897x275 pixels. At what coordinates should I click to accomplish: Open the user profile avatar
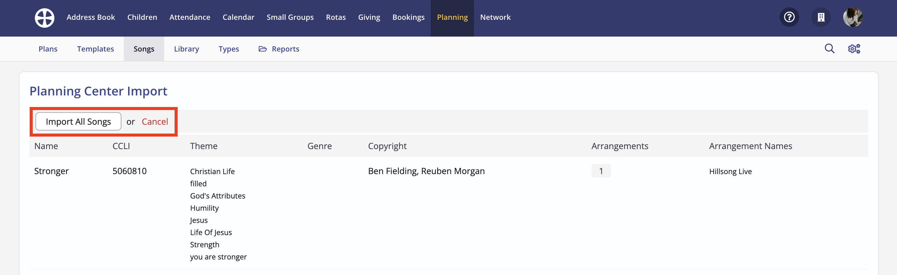coord(852,17)
